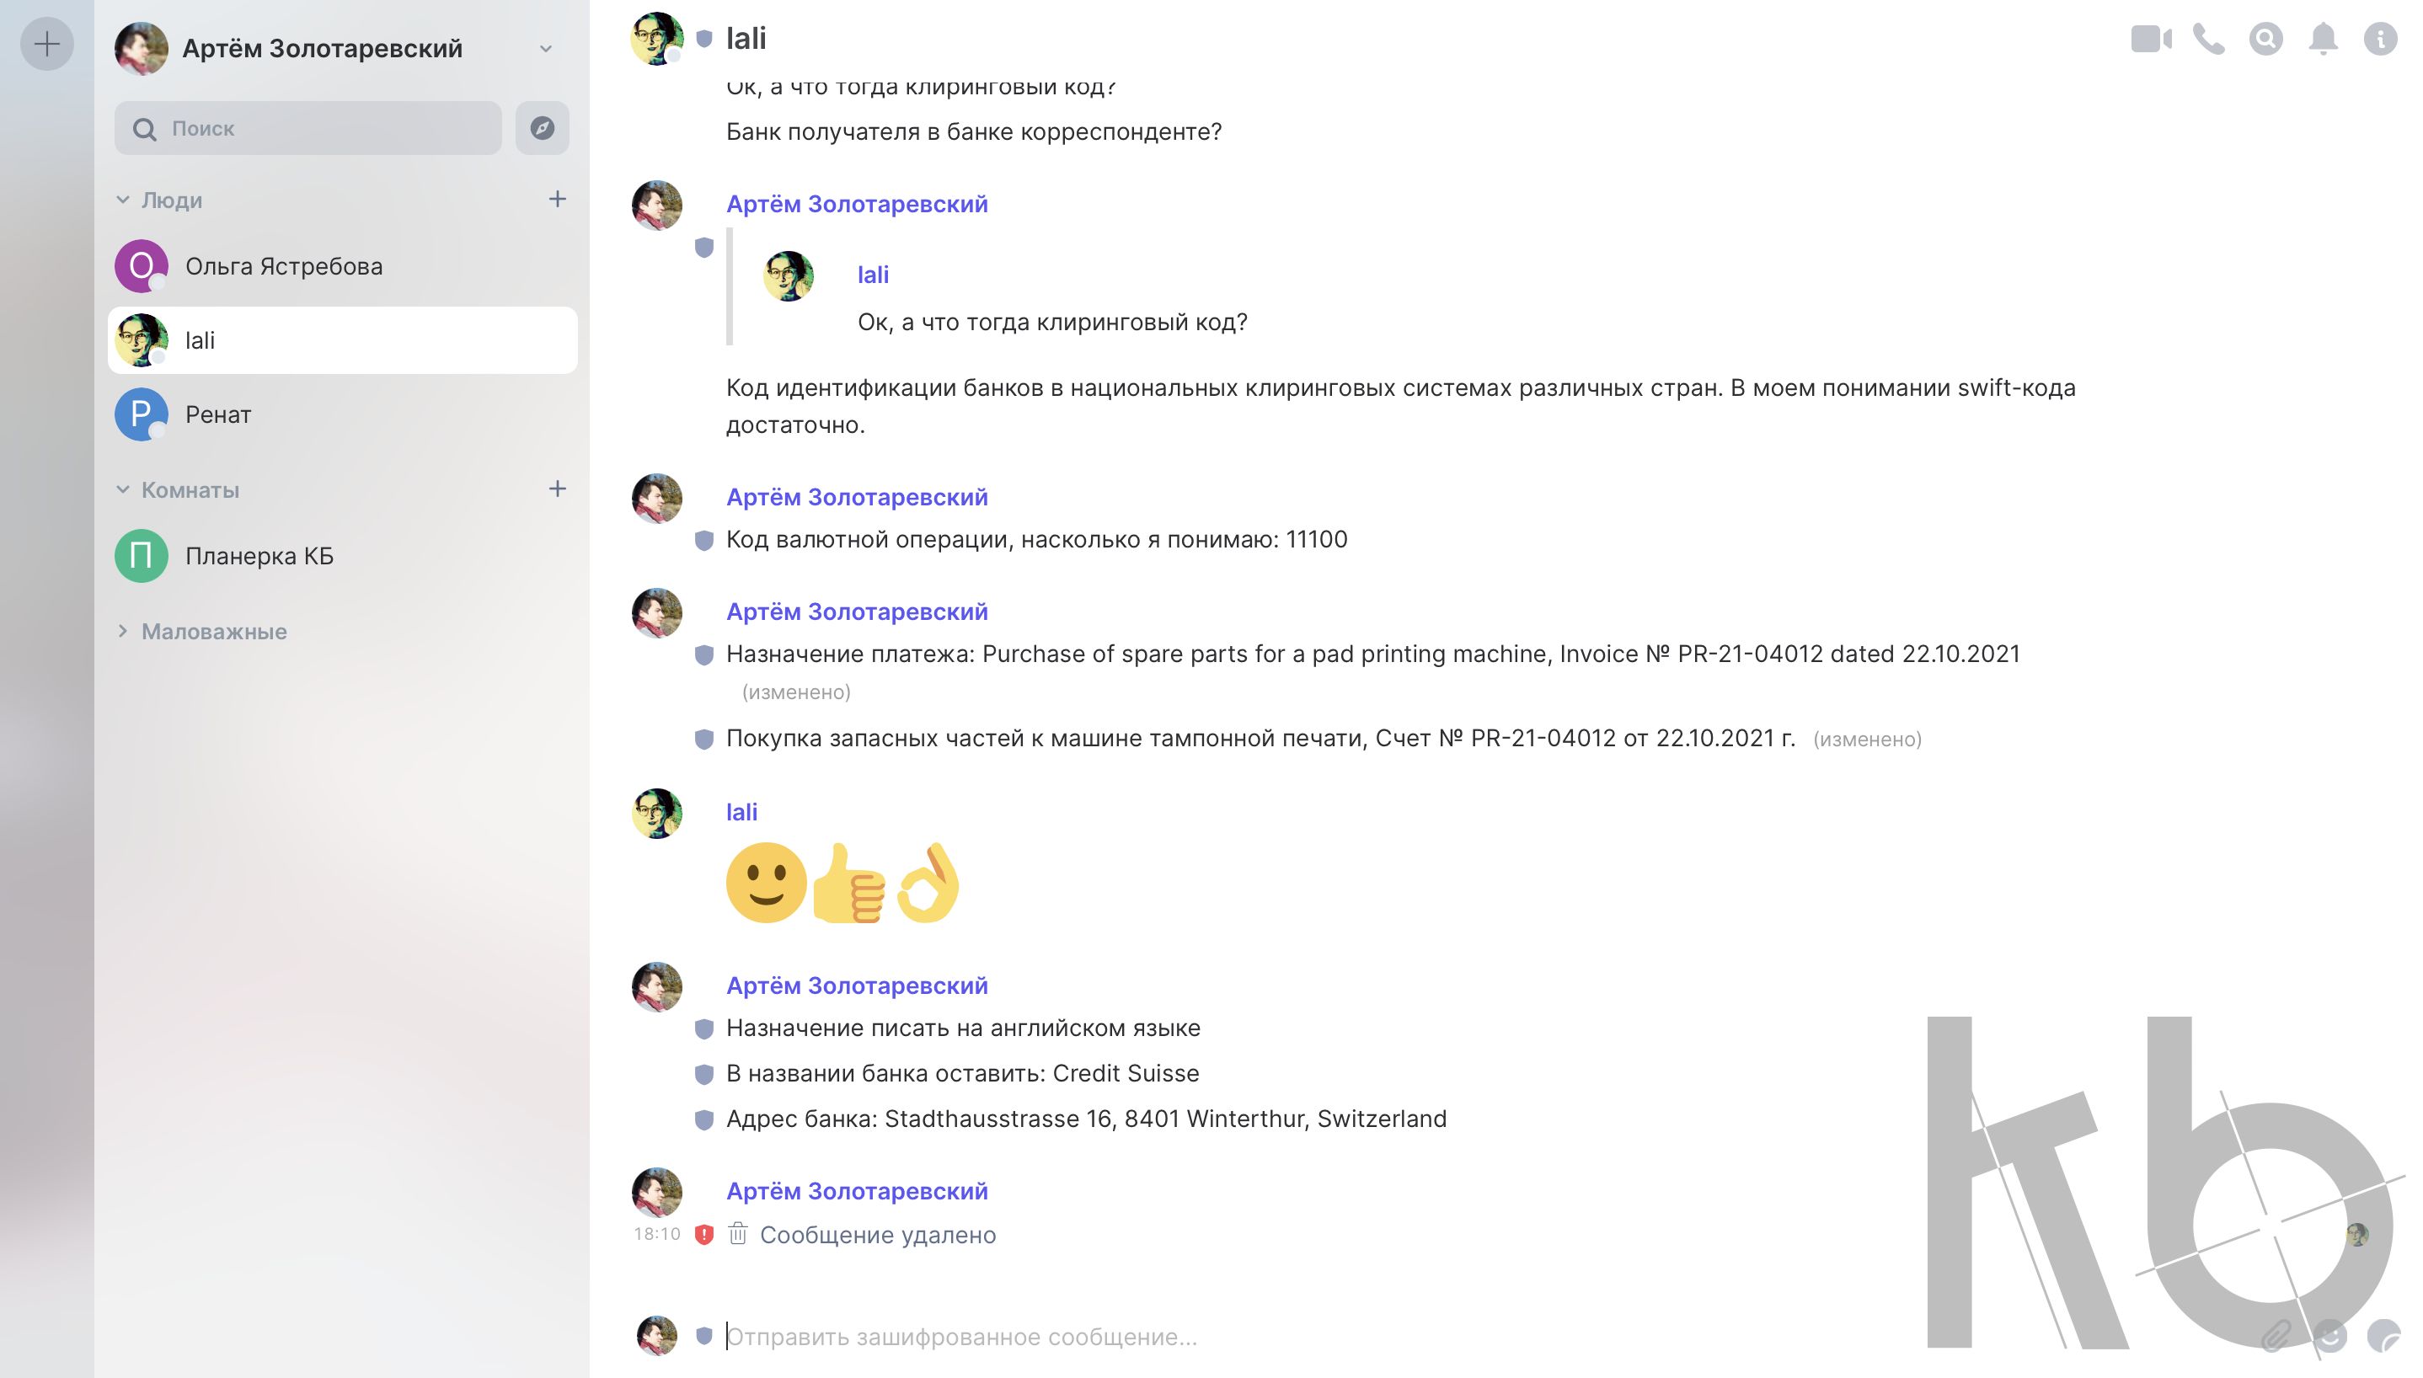Add a new person with Люди plus button
This screenshot has height=1378, width=2423.
coord(558,199)
